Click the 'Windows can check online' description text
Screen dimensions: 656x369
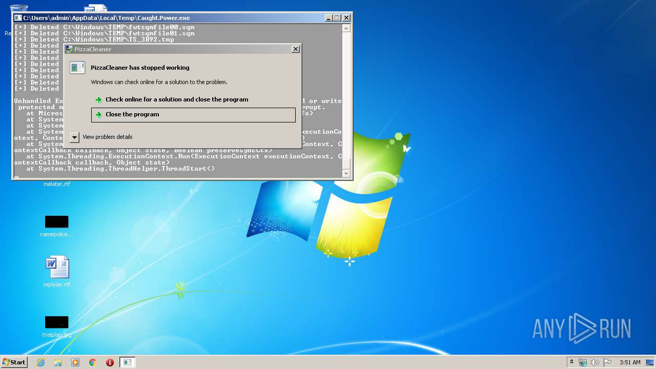coord(159,82)
